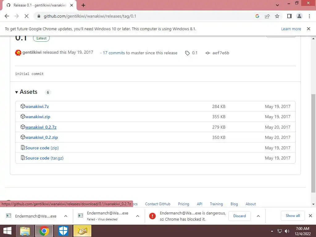
Task: Expand options for blocked download
Action: [258, 216]
